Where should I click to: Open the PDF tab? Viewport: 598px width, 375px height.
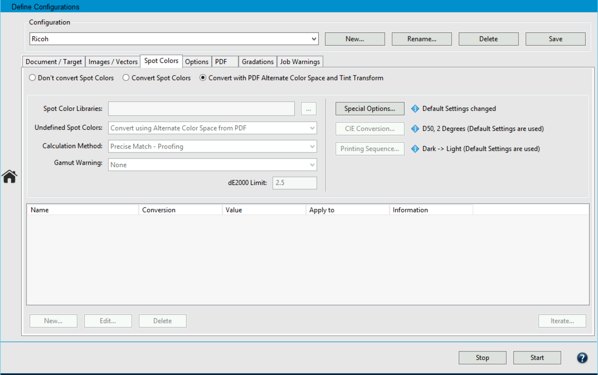[225, 62]
